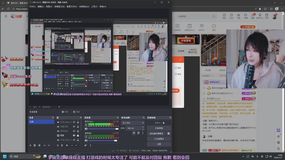The image size is (285, 160).
Task: Move source down in sources panel
Action: [76, 145]
